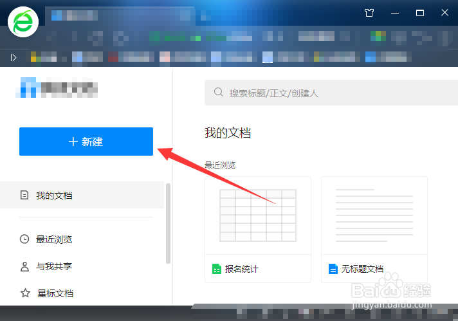The height and width of the screenshot is (321, 458).
Task: Click the star icon beside 星标文档
Action: click(26, 293)
